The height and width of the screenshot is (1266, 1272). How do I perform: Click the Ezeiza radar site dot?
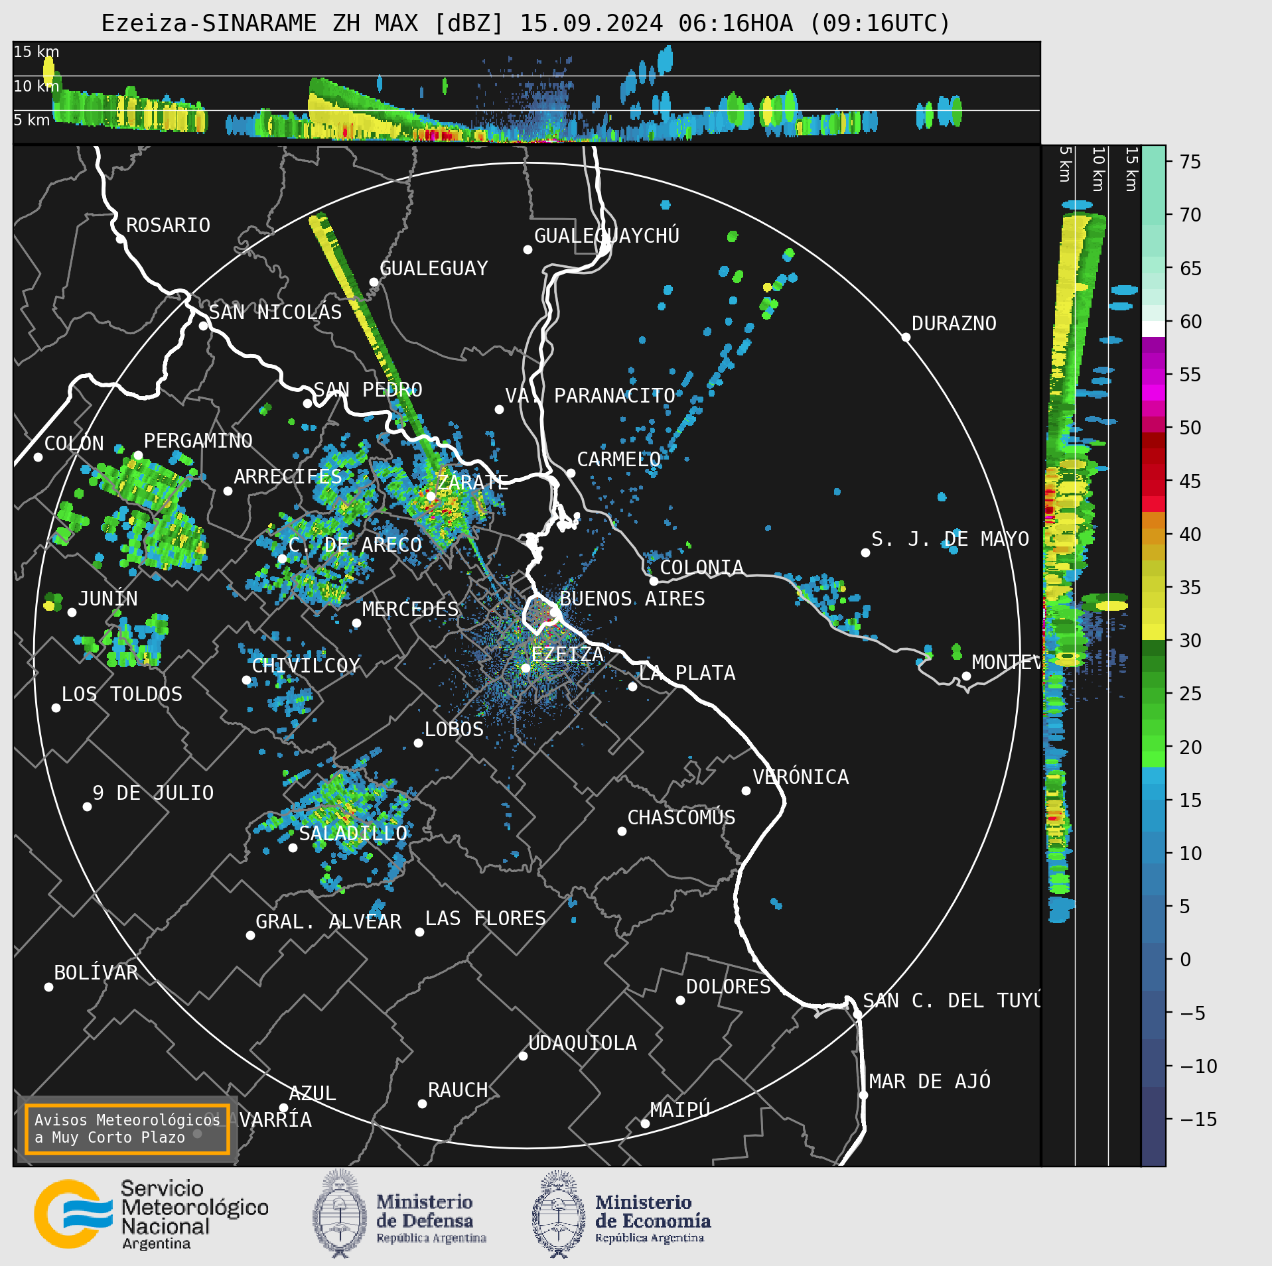(x=526, y=668)
